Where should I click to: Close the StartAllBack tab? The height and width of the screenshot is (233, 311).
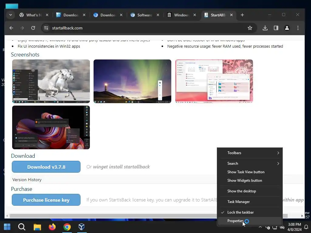click(x=231, y=15)
